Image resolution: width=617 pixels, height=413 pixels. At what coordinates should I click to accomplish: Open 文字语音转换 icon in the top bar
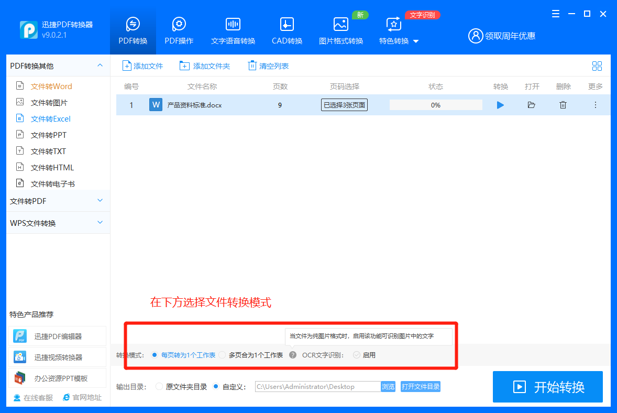click(x=233, y=25)
